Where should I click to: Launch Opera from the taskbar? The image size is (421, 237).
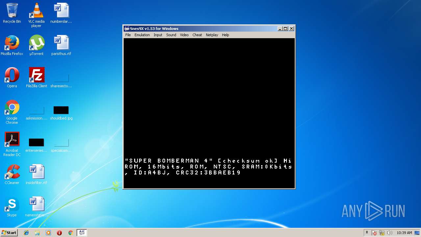[59, 233]
